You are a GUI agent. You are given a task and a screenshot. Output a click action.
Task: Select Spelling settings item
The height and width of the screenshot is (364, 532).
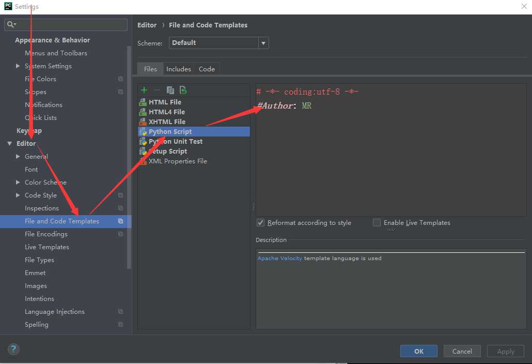pyautogui.click(x=37, y=325)
